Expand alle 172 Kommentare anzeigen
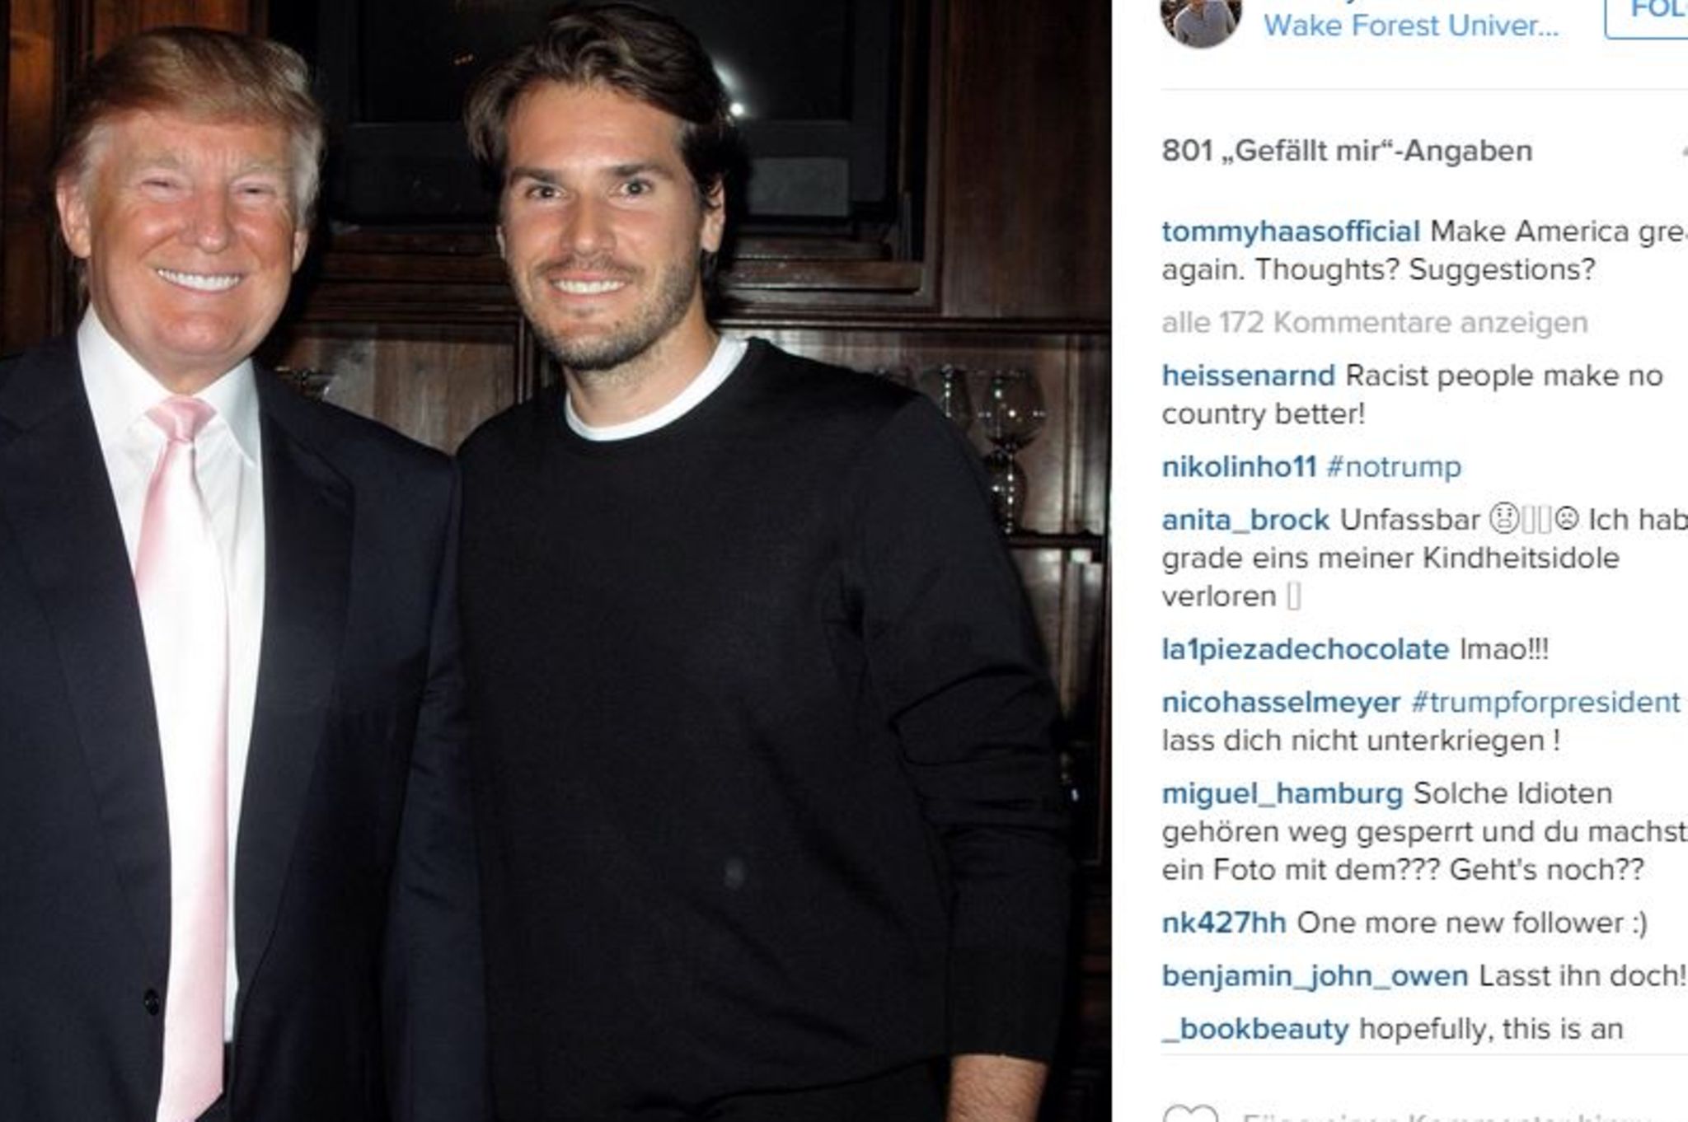This screenshot has height=1122, width=1688. coord(1374,322)
